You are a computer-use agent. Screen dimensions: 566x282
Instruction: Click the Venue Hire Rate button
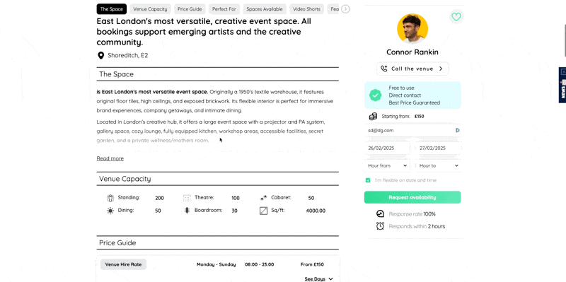[123, 264]
